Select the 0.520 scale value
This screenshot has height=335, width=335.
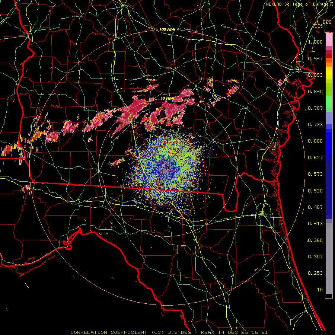click(x=315, y=191)
